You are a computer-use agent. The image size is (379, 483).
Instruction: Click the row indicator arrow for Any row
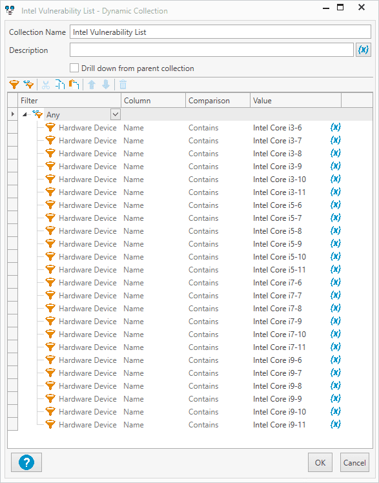click(13, 114)
